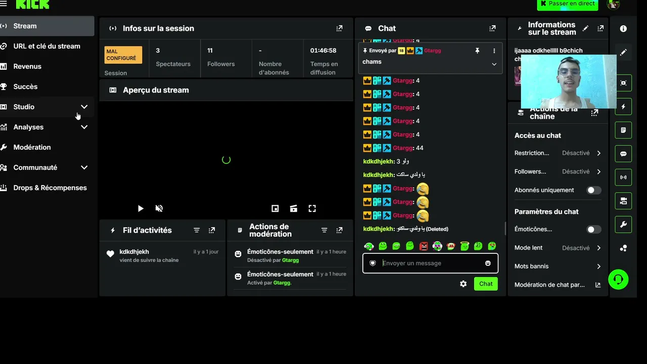
Task: Play the stream preview
Action: [141, 208]
